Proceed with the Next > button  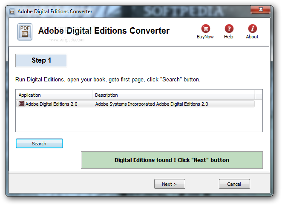(x=170, y=184)
